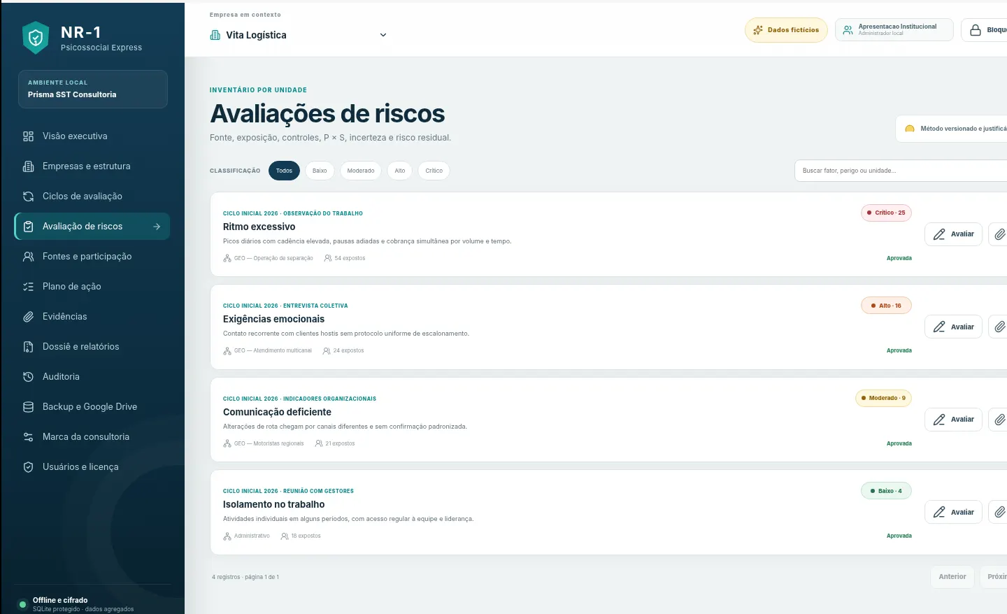The height and width of the screenshot is (614, 1007).
Task: Click the 18 expostos text
Action: (306, 536)
